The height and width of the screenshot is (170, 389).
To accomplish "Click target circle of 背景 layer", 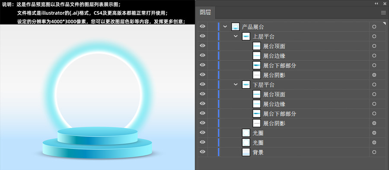I will pos(374,152).
